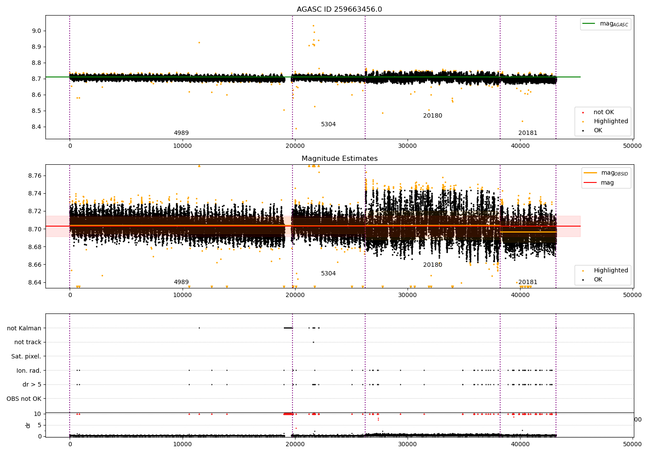Click the red 'not OK' legend marker in top plot
This screenshot has width=649, height=454.
click(583, 112)
